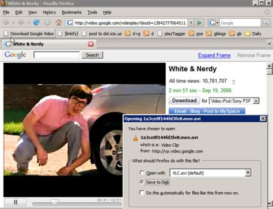Open the Bookmarks menu
The width and height of the screenshot is (273, 209).
[x=71, y=12]
